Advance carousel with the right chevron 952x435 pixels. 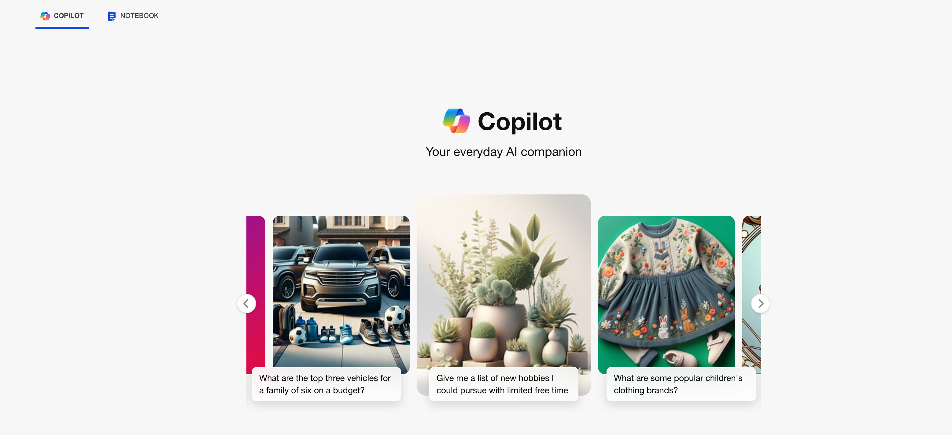[x=761, y=304]
